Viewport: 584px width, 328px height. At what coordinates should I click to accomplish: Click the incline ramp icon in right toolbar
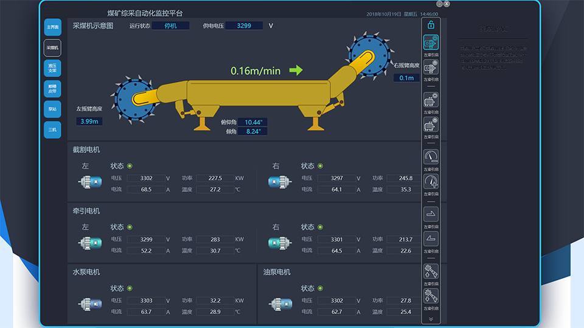tap(431, 239)
